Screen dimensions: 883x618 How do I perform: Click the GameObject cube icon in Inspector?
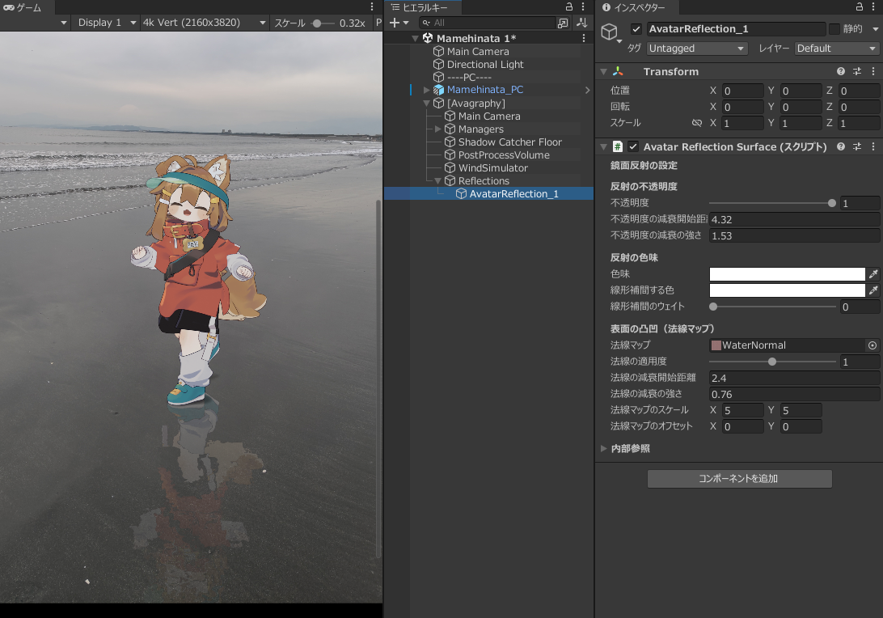(x=610, y=32)
